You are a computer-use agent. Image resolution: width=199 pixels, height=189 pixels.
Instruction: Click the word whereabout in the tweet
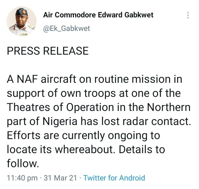(x=85, y=150)
